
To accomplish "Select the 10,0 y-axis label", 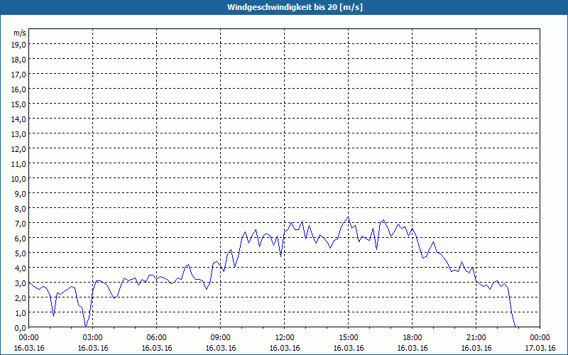I will 20,179.
